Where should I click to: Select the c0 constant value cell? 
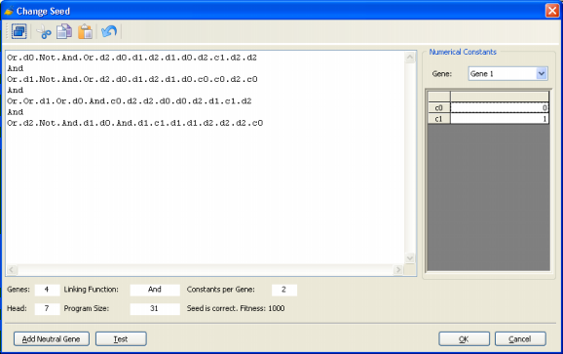(x=500, y=108)
